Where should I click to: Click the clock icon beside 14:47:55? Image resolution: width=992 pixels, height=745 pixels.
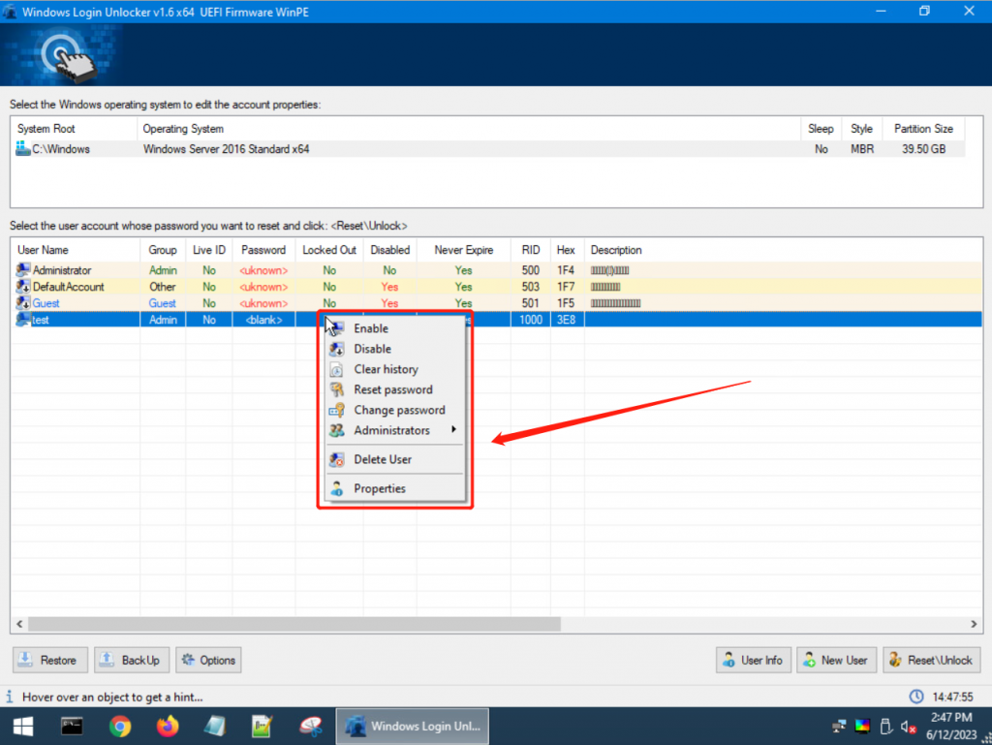click(916, 697)
